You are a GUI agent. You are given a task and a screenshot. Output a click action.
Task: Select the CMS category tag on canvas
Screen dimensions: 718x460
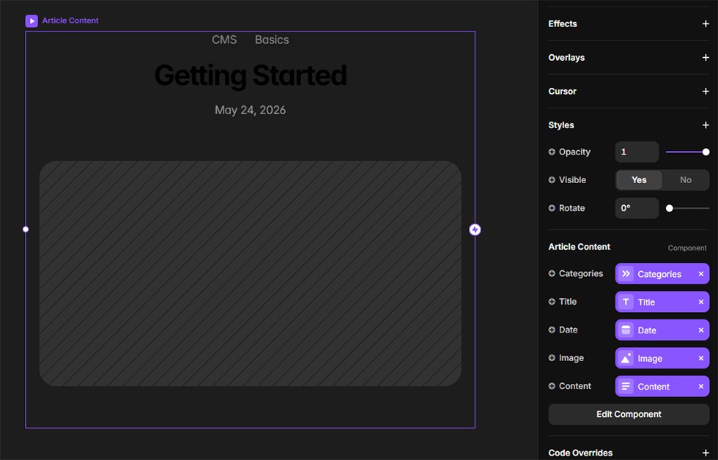(224, 40)
